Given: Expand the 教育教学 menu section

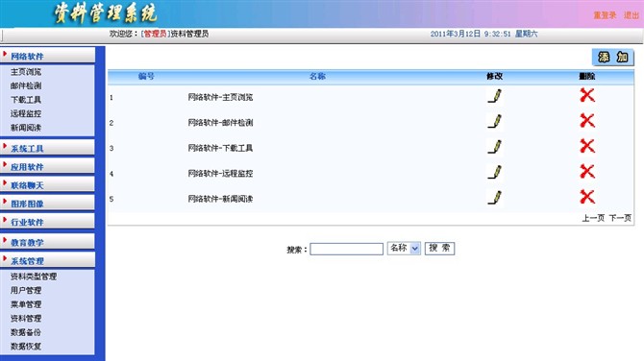Looking at the screenshot, I should tap(48, 242).
